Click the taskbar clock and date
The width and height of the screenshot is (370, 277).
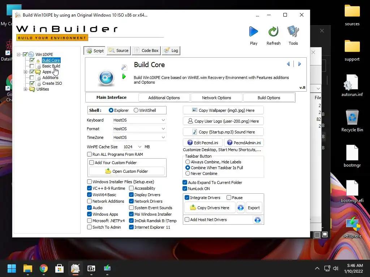pos(353,268)
